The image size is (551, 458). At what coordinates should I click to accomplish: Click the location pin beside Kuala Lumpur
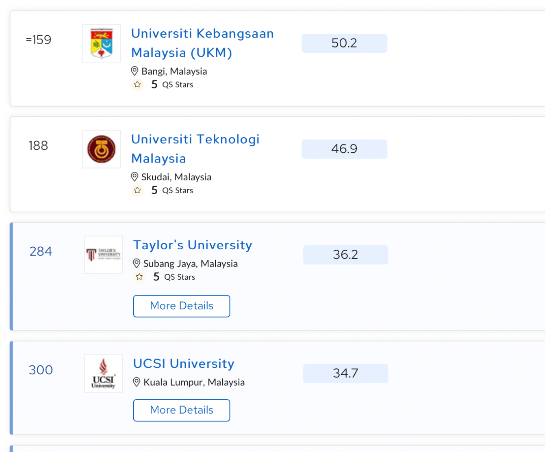click(137, 382)
